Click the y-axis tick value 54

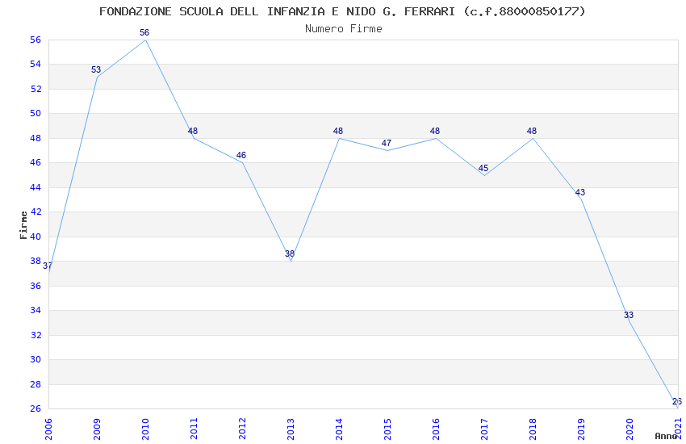36,65
